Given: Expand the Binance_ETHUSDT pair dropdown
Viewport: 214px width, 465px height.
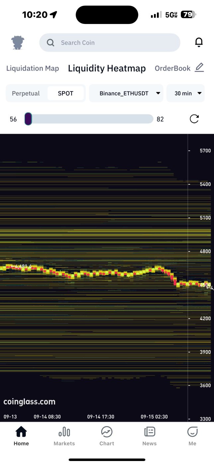Looking at the screenshot, I should (126, 93).
